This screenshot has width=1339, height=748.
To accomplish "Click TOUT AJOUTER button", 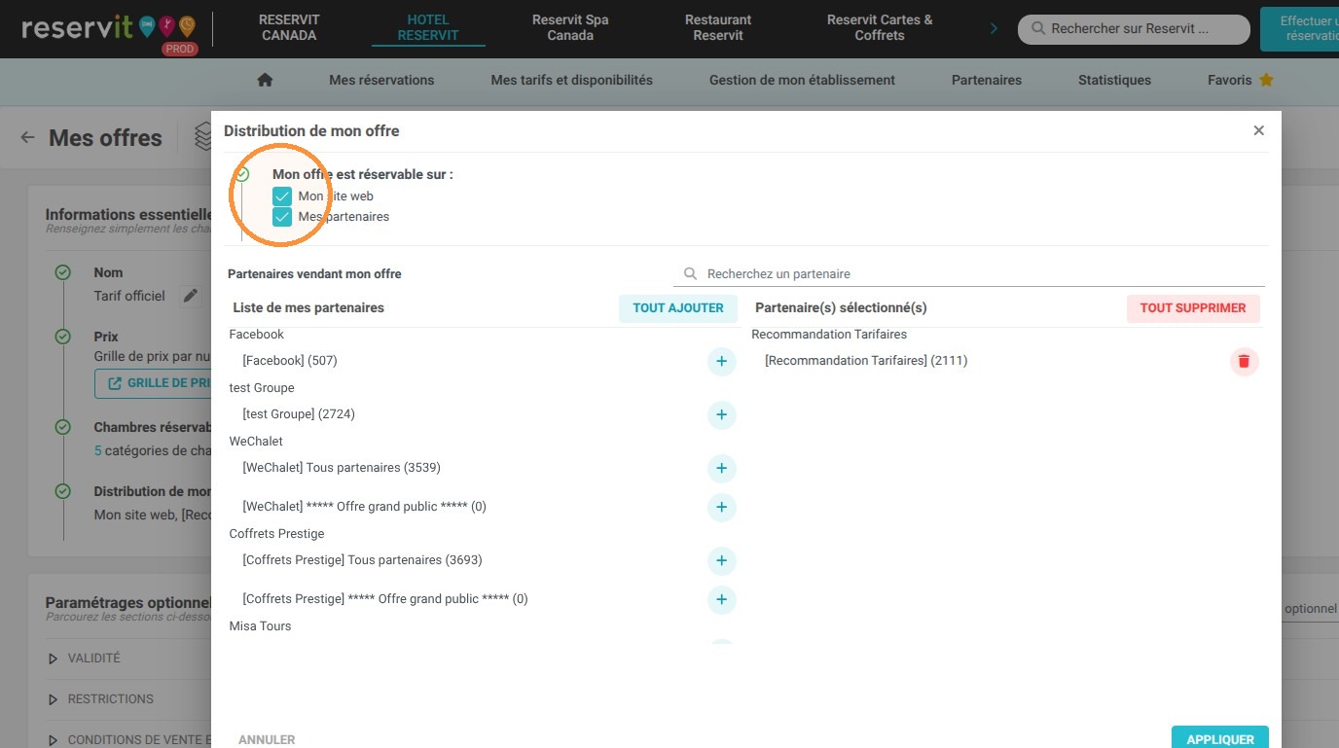I will tap(678, 308).
